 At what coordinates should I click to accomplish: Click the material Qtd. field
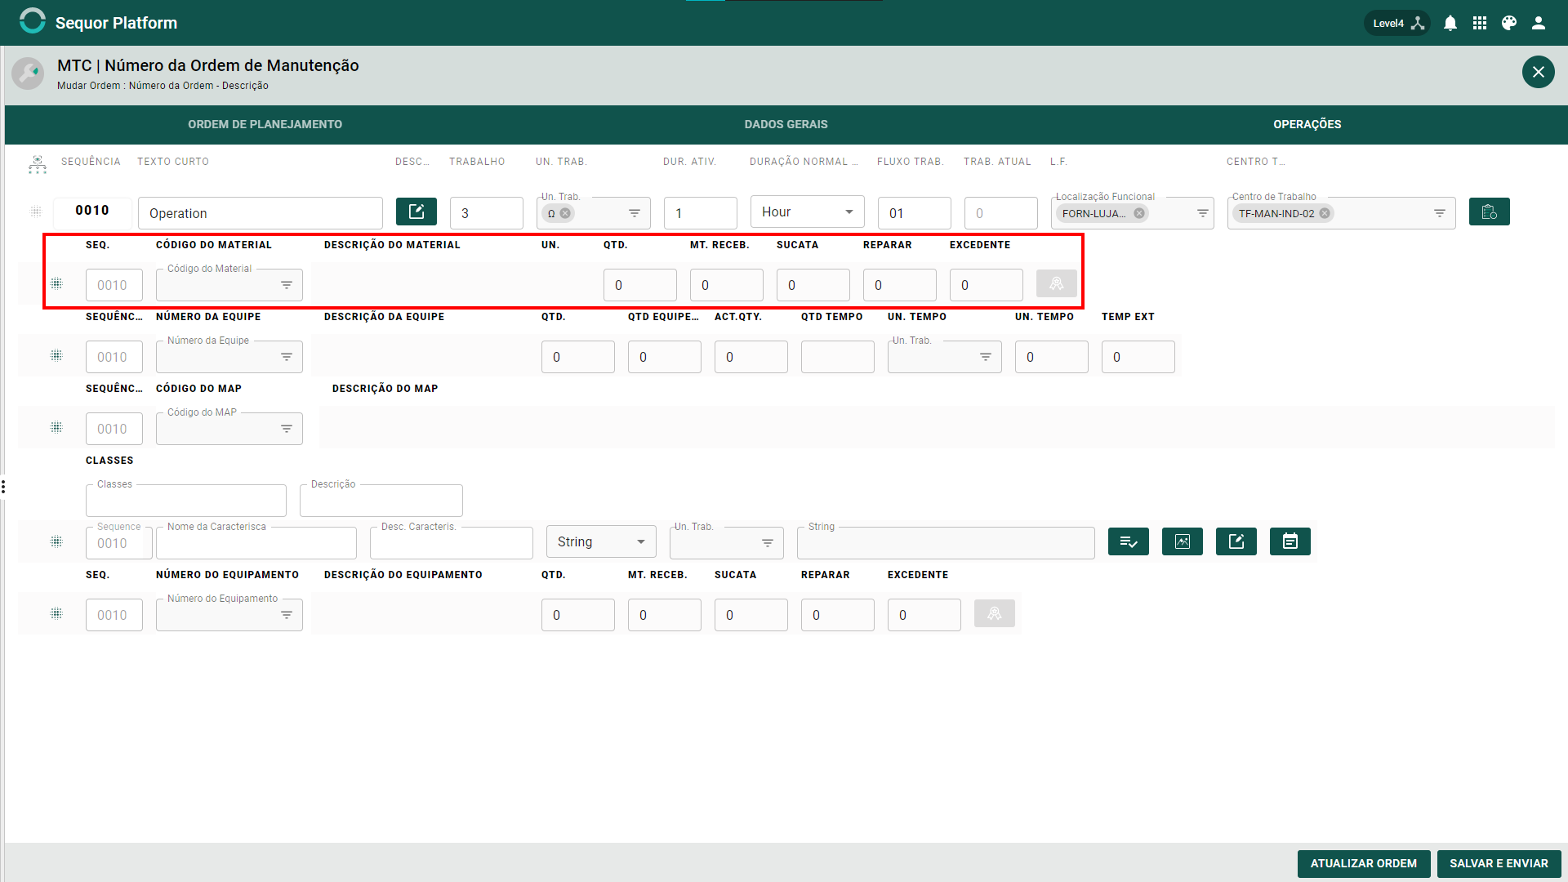point(640,285)
